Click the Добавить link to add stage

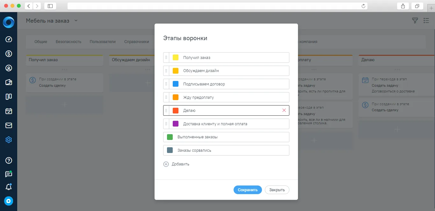click(180, 164)
